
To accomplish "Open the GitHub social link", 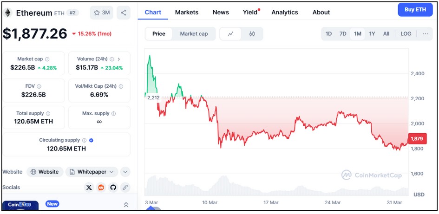I will 113,188.
